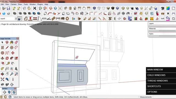Screen dimensions: 176x99
Task: Activate the Zoom Window tool
Action: pos(16,74)
